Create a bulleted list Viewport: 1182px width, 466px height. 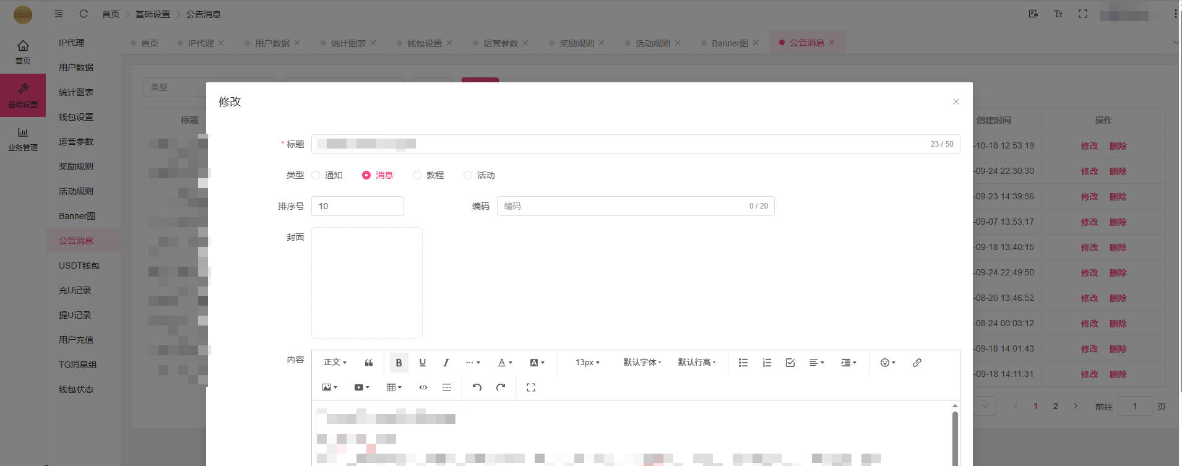point(743,363)
